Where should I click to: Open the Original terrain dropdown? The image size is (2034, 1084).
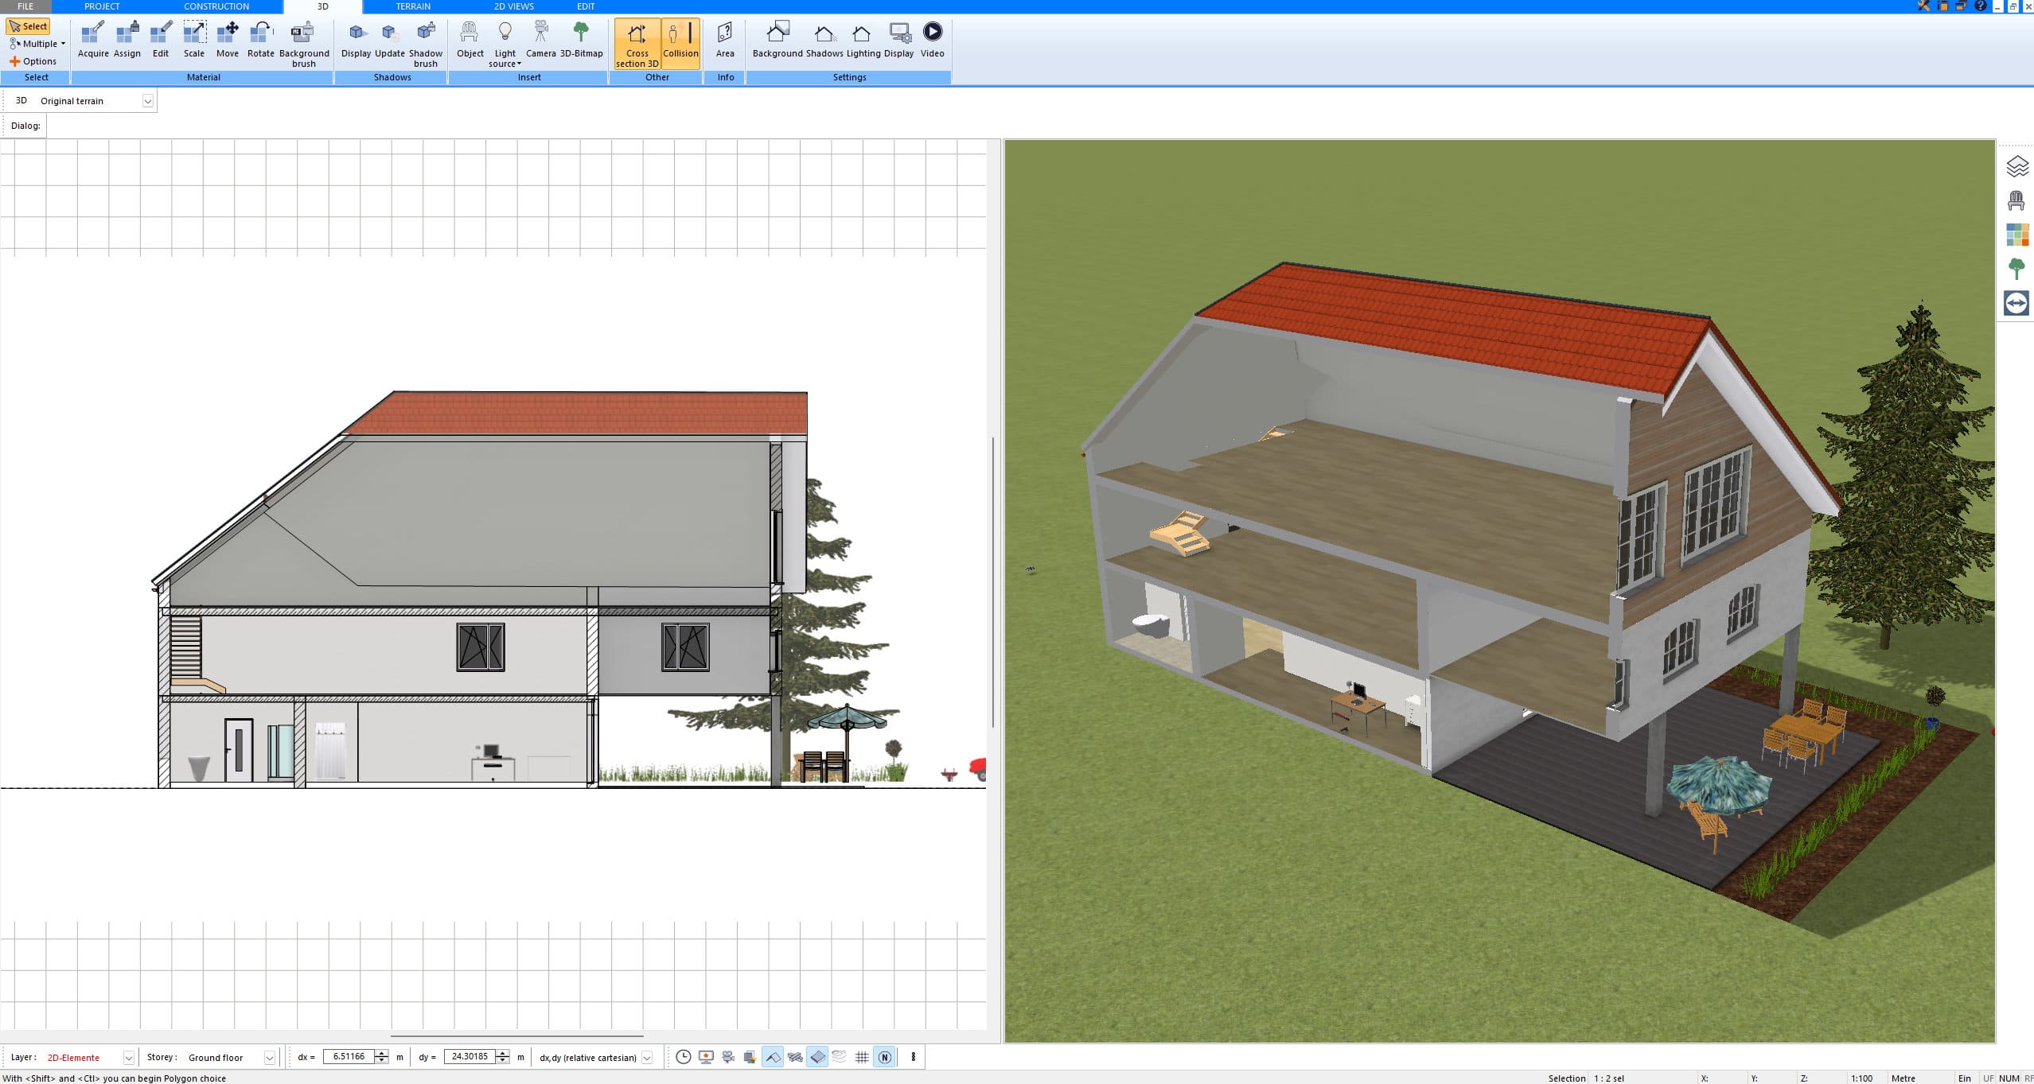point(148,101)
